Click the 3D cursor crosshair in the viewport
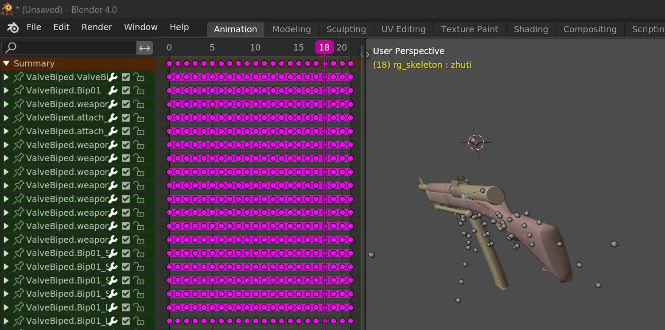 point(476,142)
